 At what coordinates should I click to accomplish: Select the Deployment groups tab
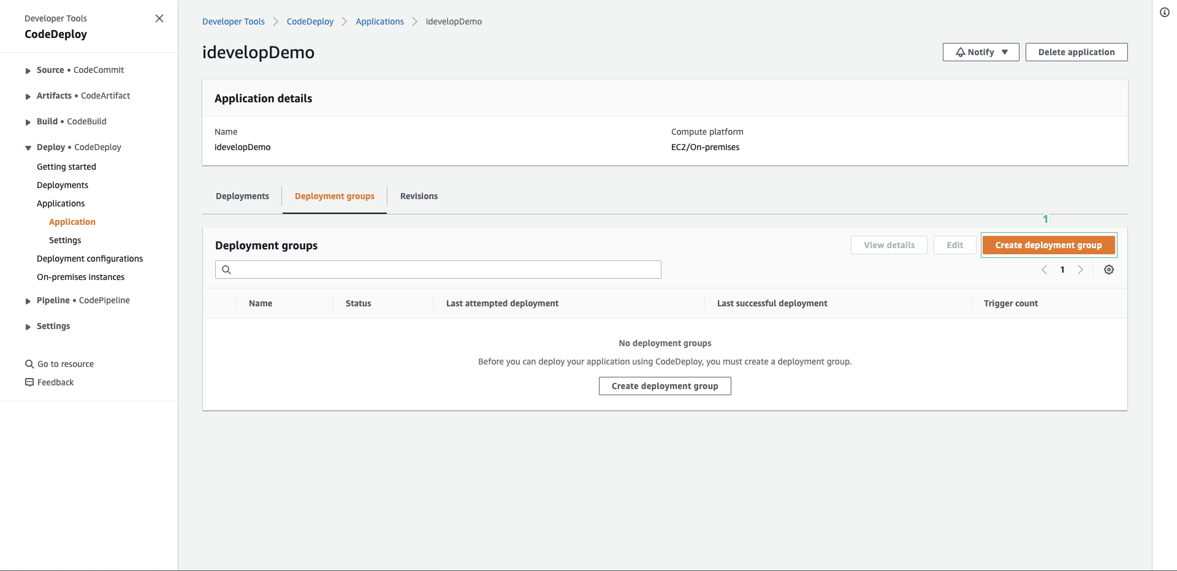335,196
